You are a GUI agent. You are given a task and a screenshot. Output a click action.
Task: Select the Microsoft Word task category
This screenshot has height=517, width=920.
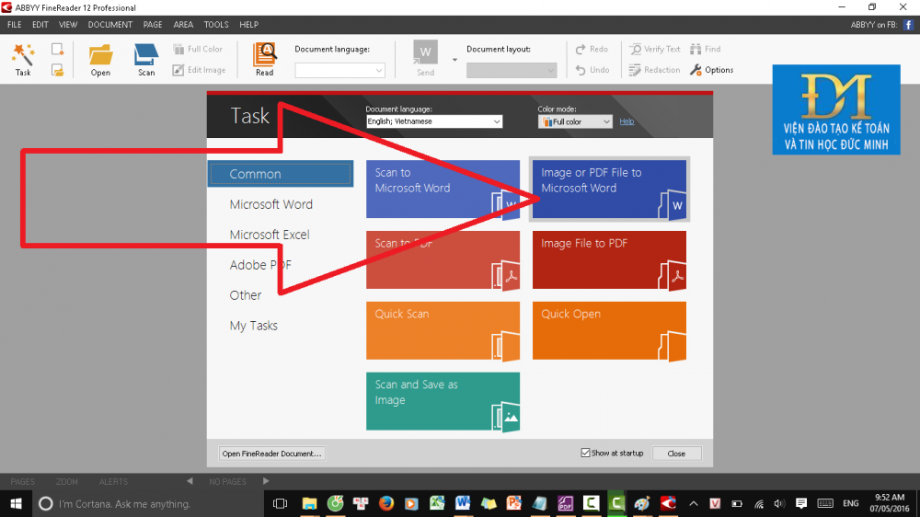pos(271,204)
